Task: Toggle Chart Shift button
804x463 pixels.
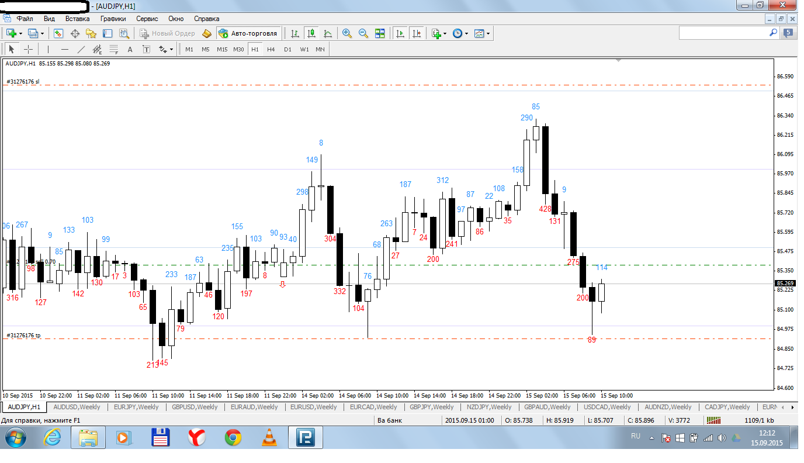Action: click(x=417, y=33)
